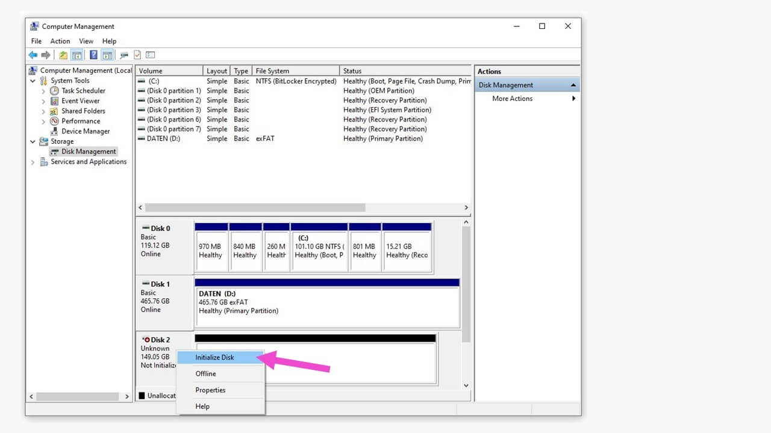The image size is (771, 433).
Task: Click the blue Help question mark icon
Action: [94, 55]
